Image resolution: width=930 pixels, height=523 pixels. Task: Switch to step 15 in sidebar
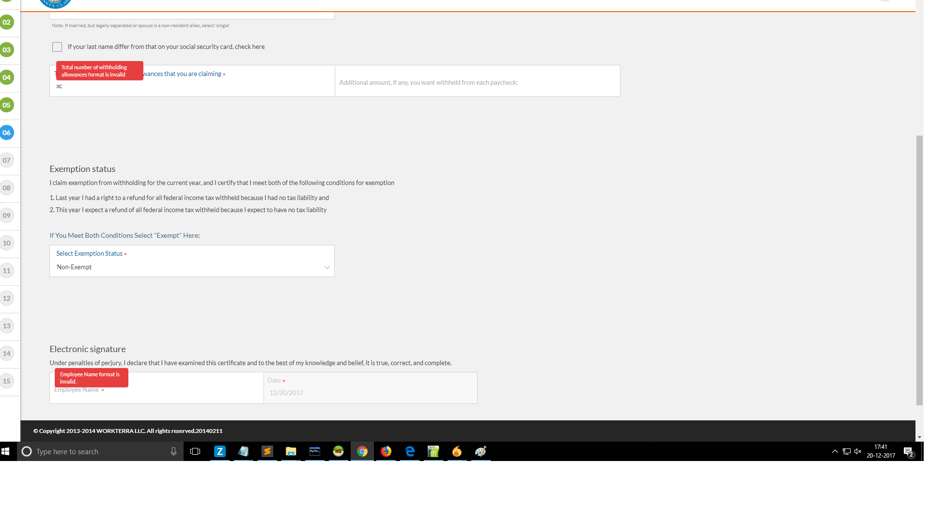click(7, 381)
